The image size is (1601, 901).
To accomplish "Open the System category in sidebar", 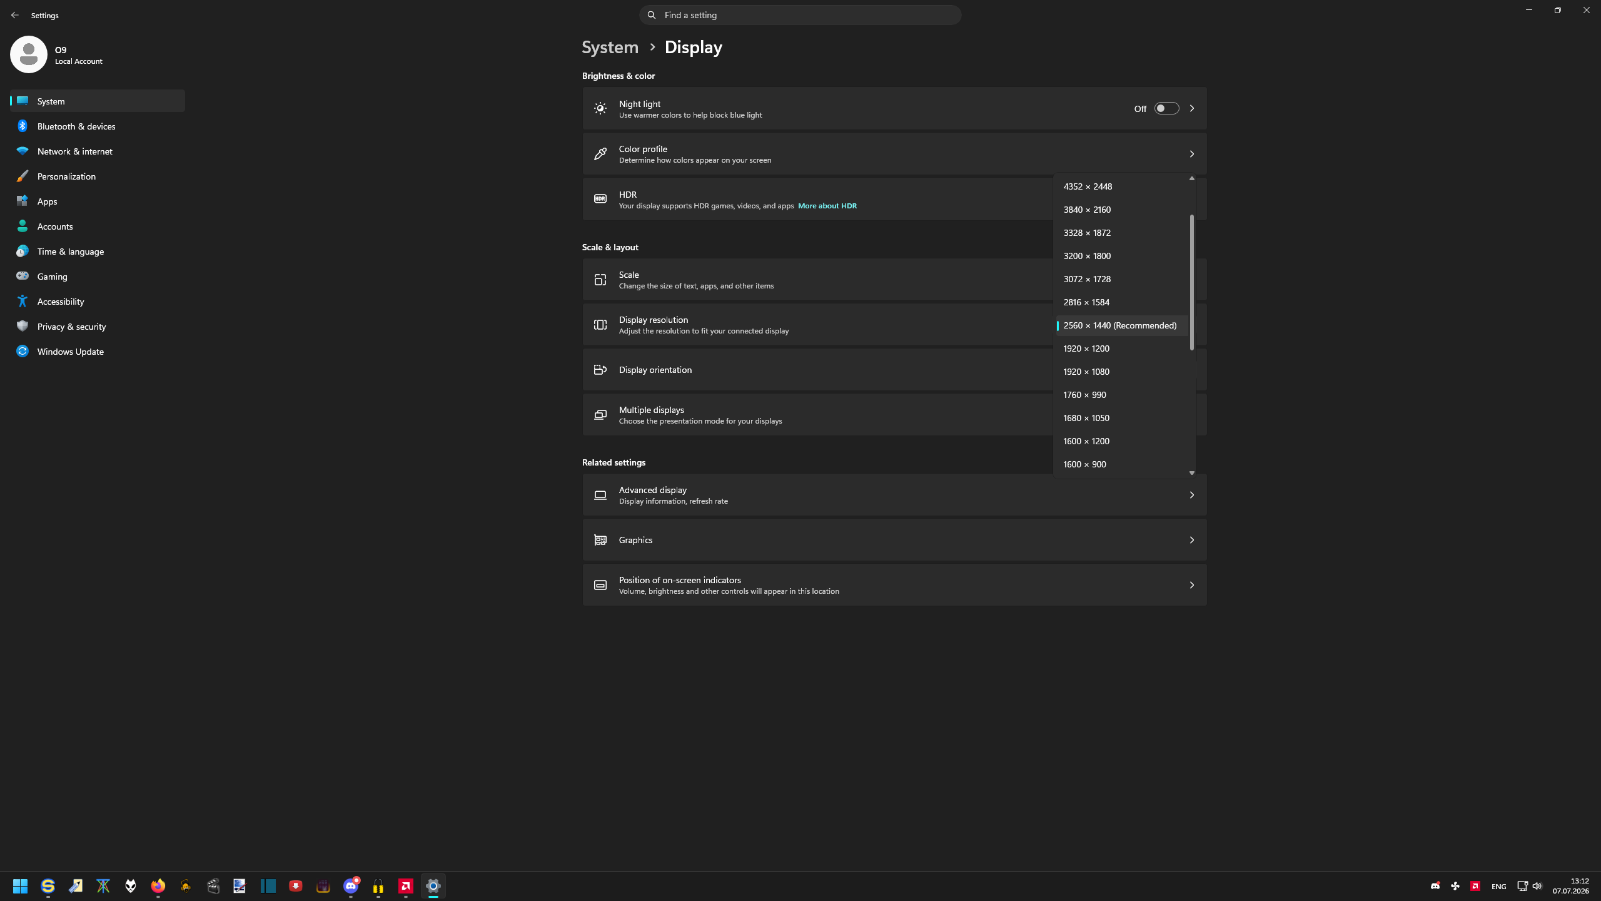I will pos(98,101).
